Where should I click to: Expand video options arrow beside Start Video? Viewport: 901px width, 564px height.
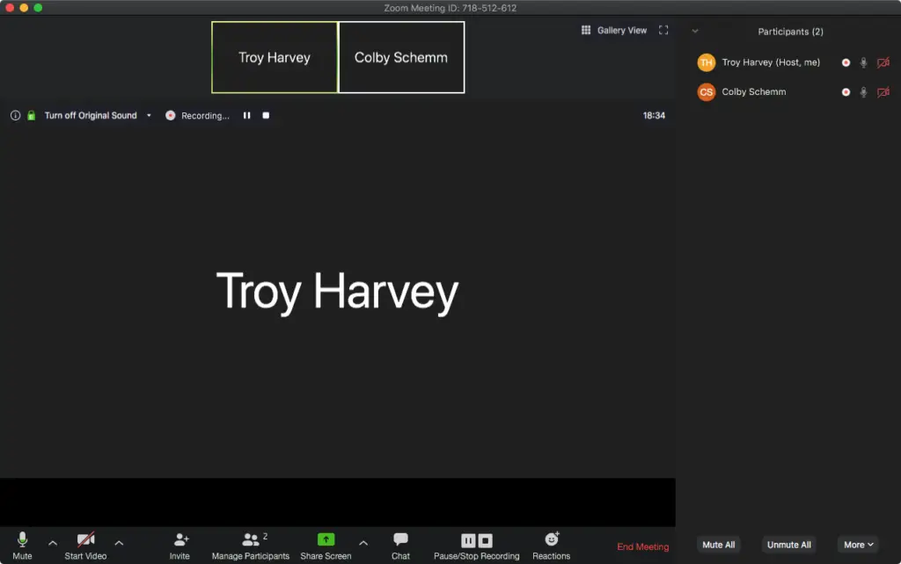click(119, 543)
